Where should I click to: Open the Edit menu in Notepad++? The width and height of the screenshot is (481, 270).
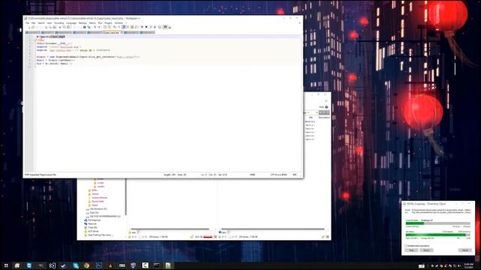click(33, 23)
